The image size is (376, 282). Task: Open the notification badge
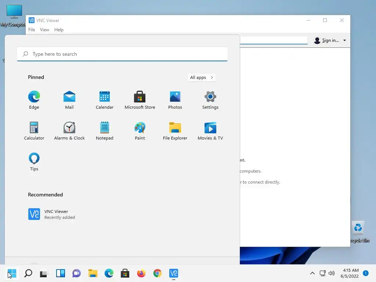[x=365, y=273]
